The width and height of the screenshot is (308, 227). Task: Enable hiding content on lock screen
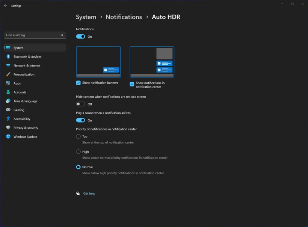point(80,104)
